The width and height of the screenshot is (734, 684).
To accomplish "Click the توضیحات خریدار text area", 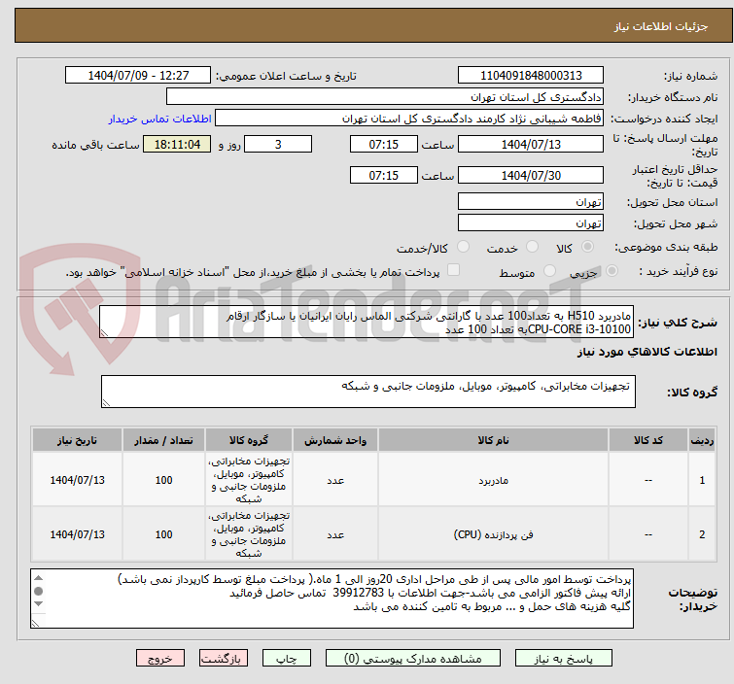I will pos(332,598).
